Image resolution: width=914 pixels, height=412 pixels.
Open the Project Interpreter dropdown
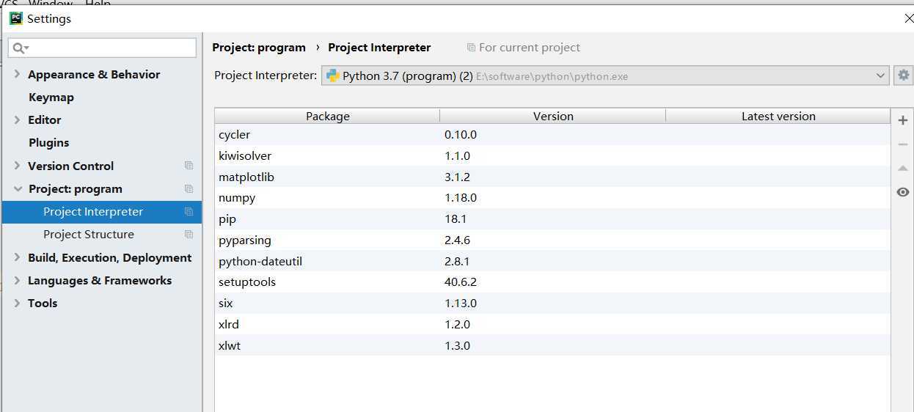606,76
